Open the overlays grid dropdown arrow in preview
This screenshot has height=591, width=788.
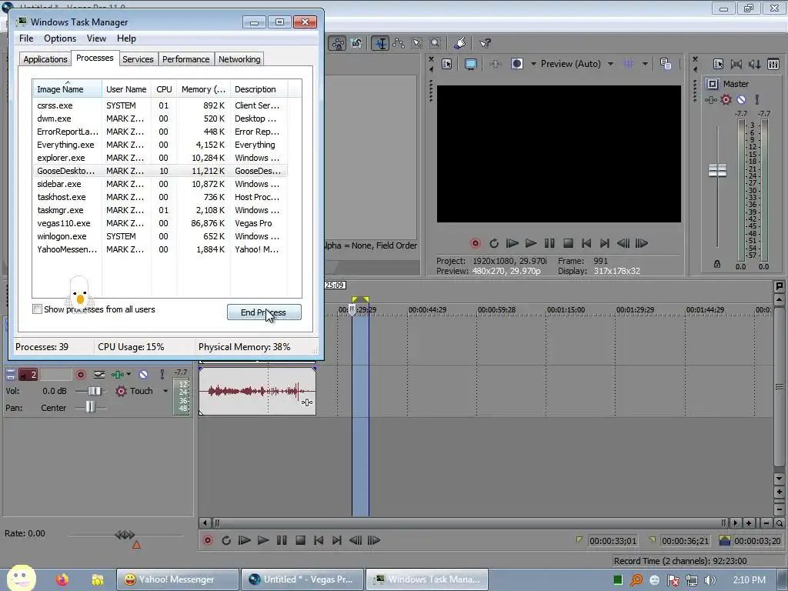[x=645, y=64]
